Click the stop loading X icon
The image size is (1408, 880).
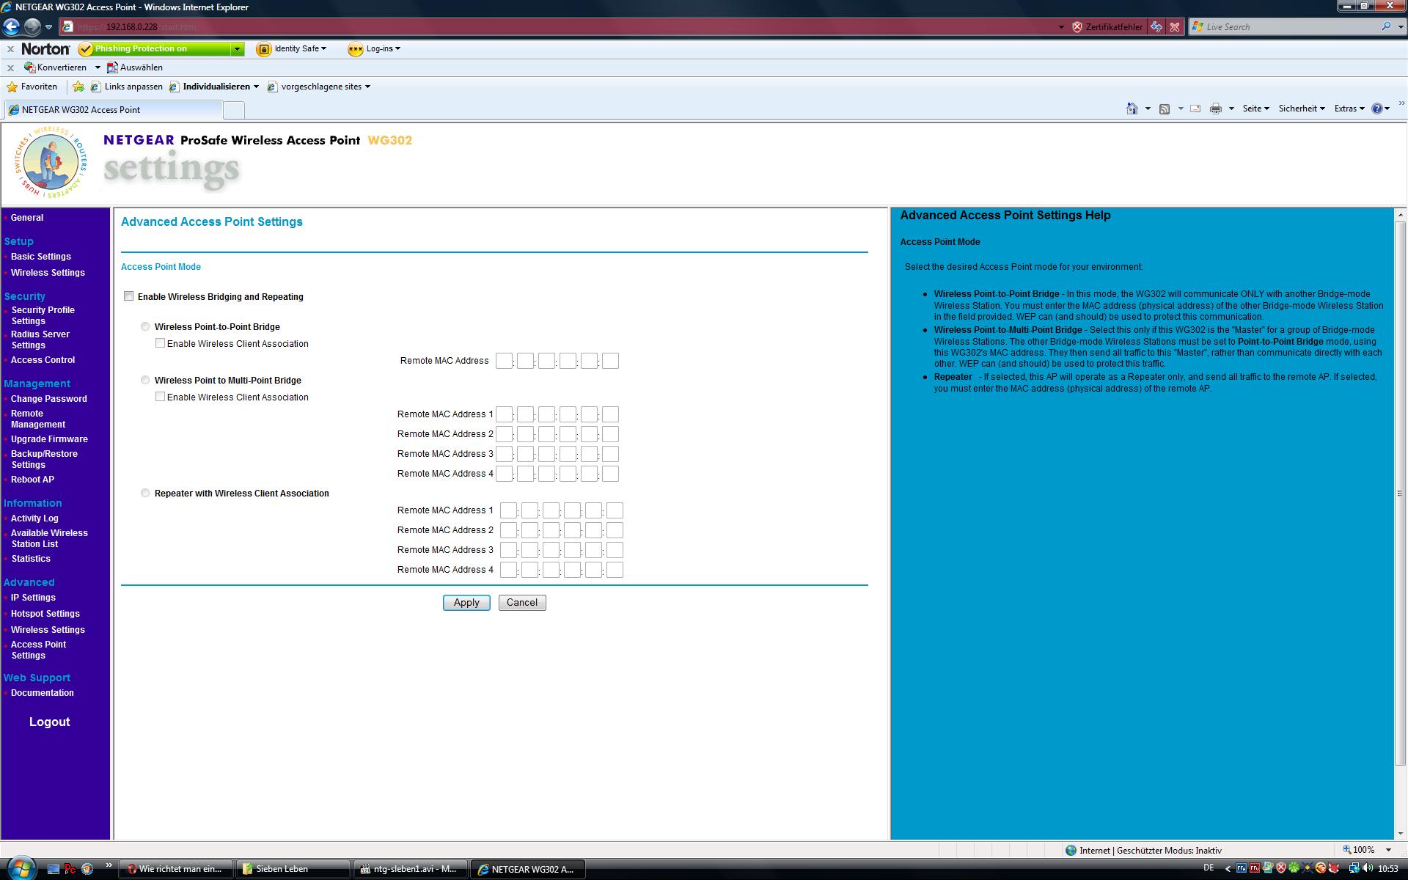point(1175,26)
